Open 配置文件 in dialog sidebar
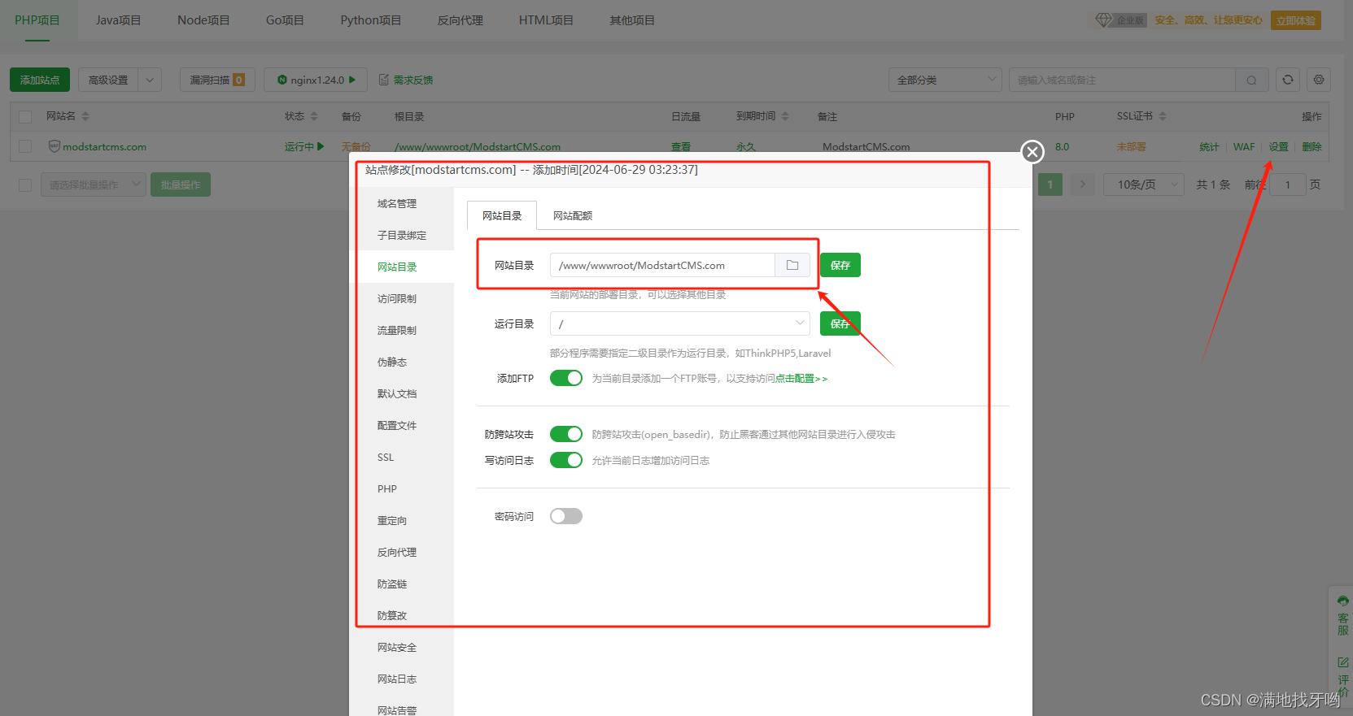The height and width of the screenshot is (716, 1353). (x=397, y=425)
